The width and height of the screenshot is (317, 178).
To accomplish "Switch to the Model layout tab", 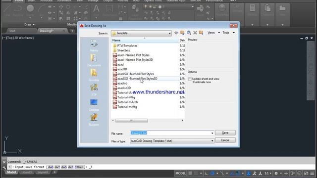I will tap(11, 172).
